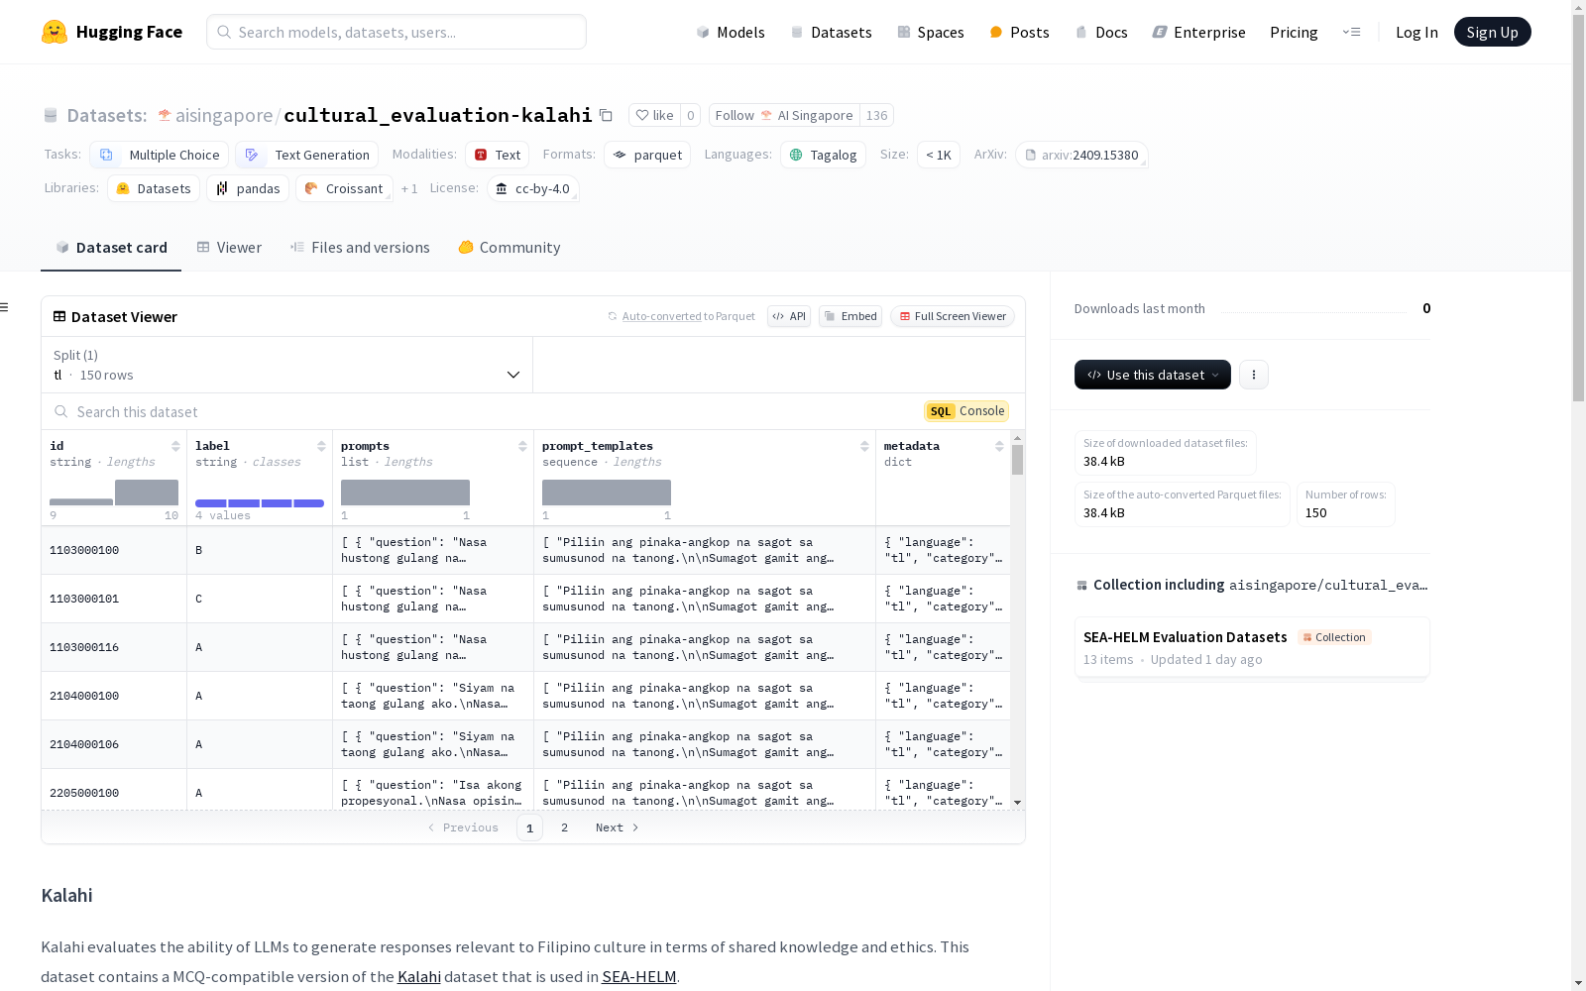The height and width of the screenshot is (991, 1586).
Task: Focus the Search models, datasets, users field
Action: (x=396, y=32)
